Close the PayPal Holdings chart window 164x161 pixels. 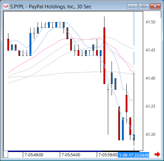point(155,6)
